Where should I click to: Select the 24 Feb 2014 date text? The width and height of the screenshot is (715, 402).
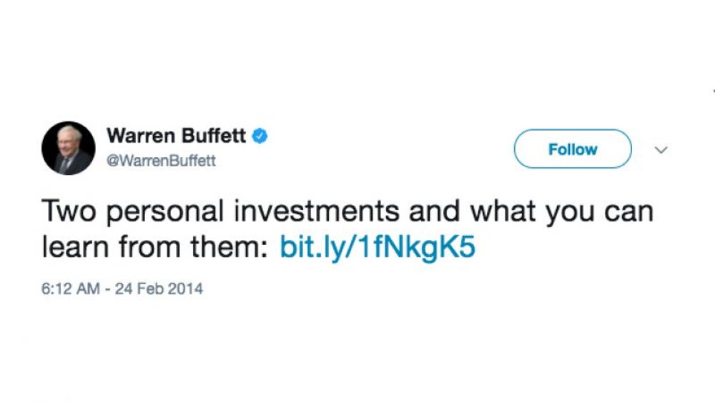[x=159, y=288]
